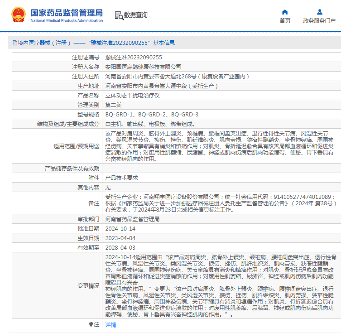Click approval date 2024-10-14
The height and width of the screenshot is (333, 341).
point(120,229)
